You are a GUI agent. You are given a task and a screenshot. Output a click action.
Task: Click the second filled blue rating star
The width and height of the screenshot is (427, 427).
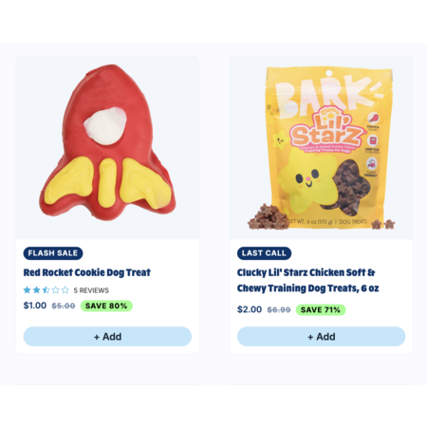point(37,289)
